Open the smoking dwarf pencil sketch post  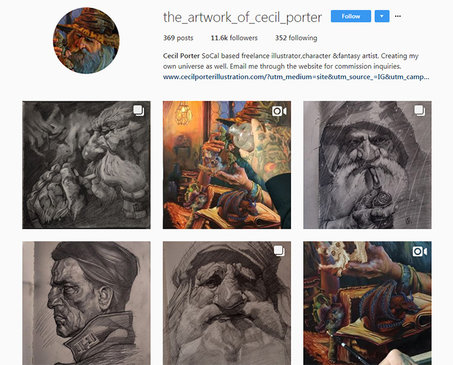86,165
